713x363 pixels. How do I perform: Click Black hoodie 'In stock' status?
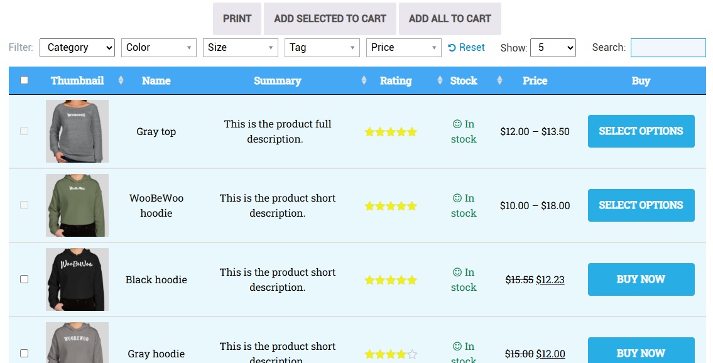click(x=464, y=280)
